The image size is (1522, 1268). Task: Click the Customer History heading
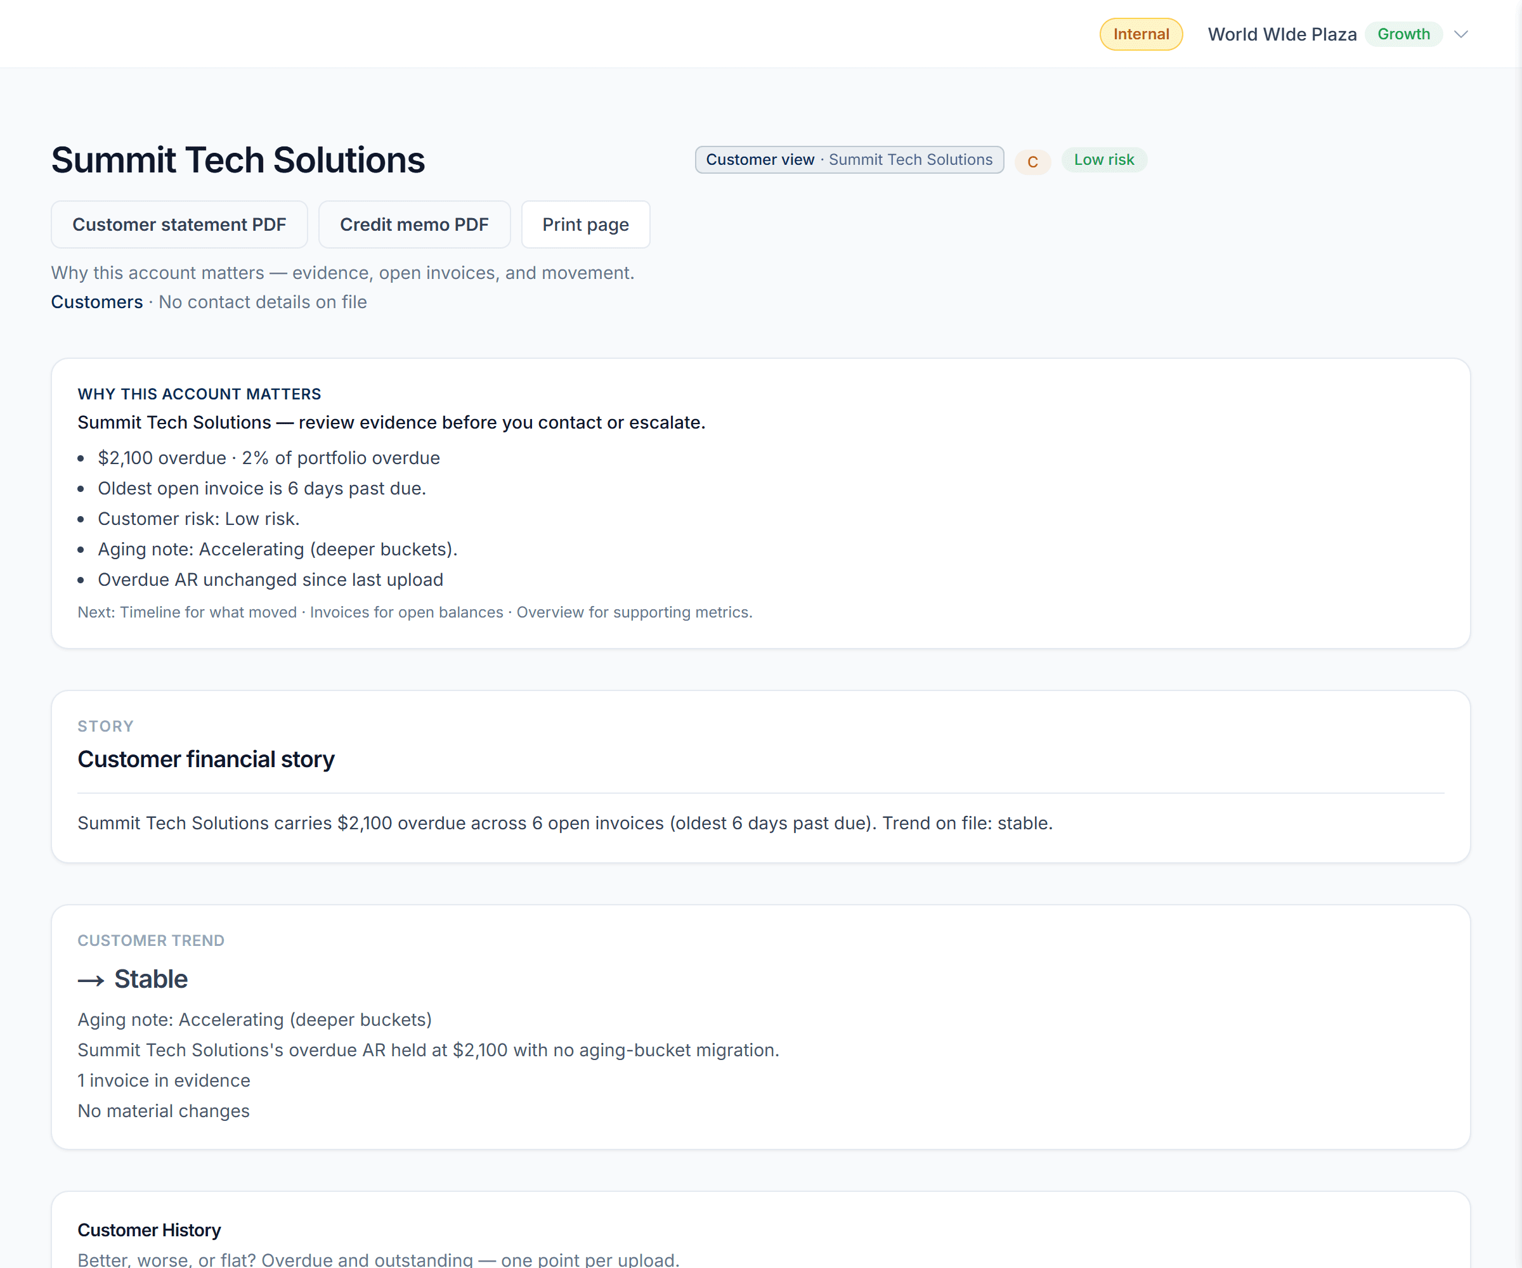point(149,1231)
